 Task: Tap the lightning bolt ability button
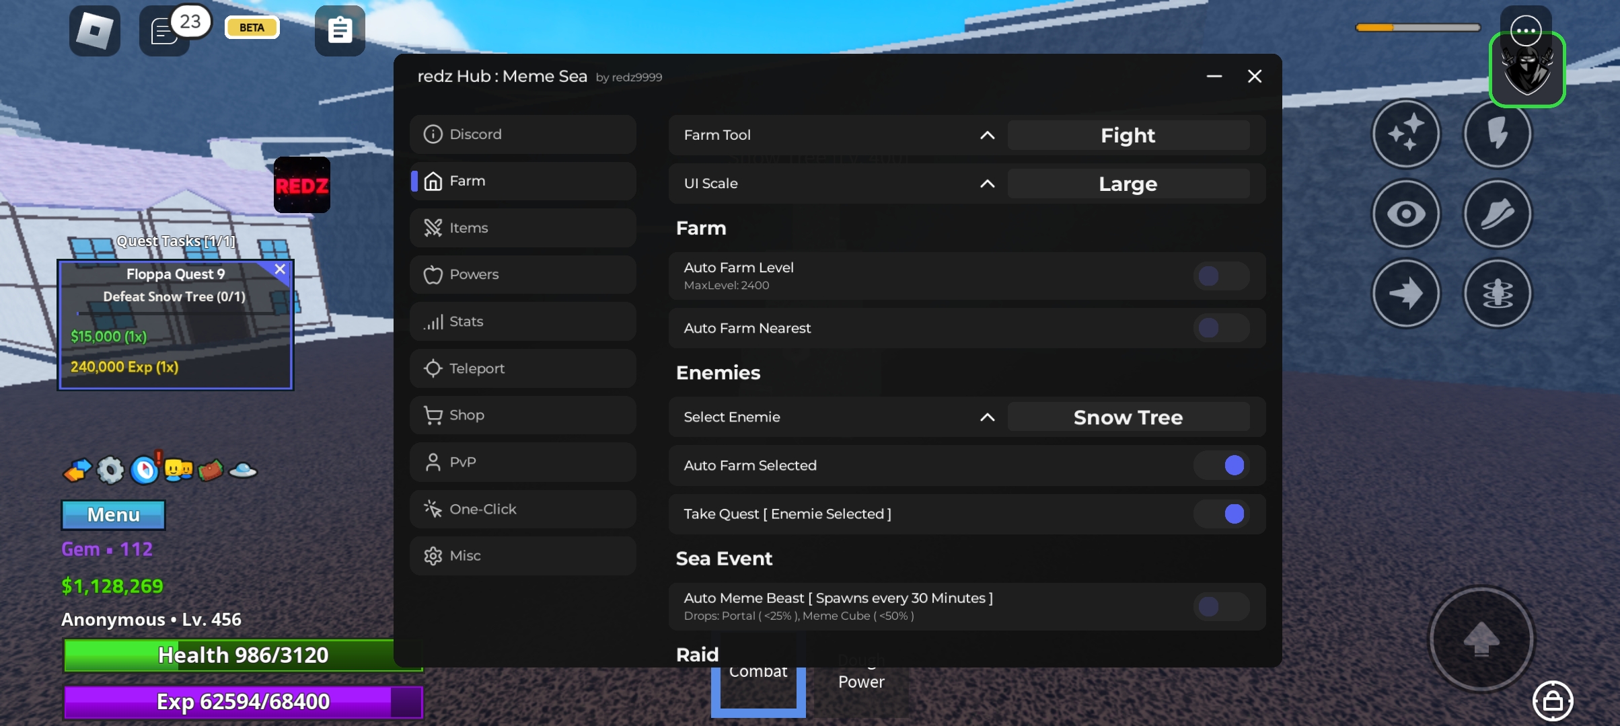coord(1497,134)
